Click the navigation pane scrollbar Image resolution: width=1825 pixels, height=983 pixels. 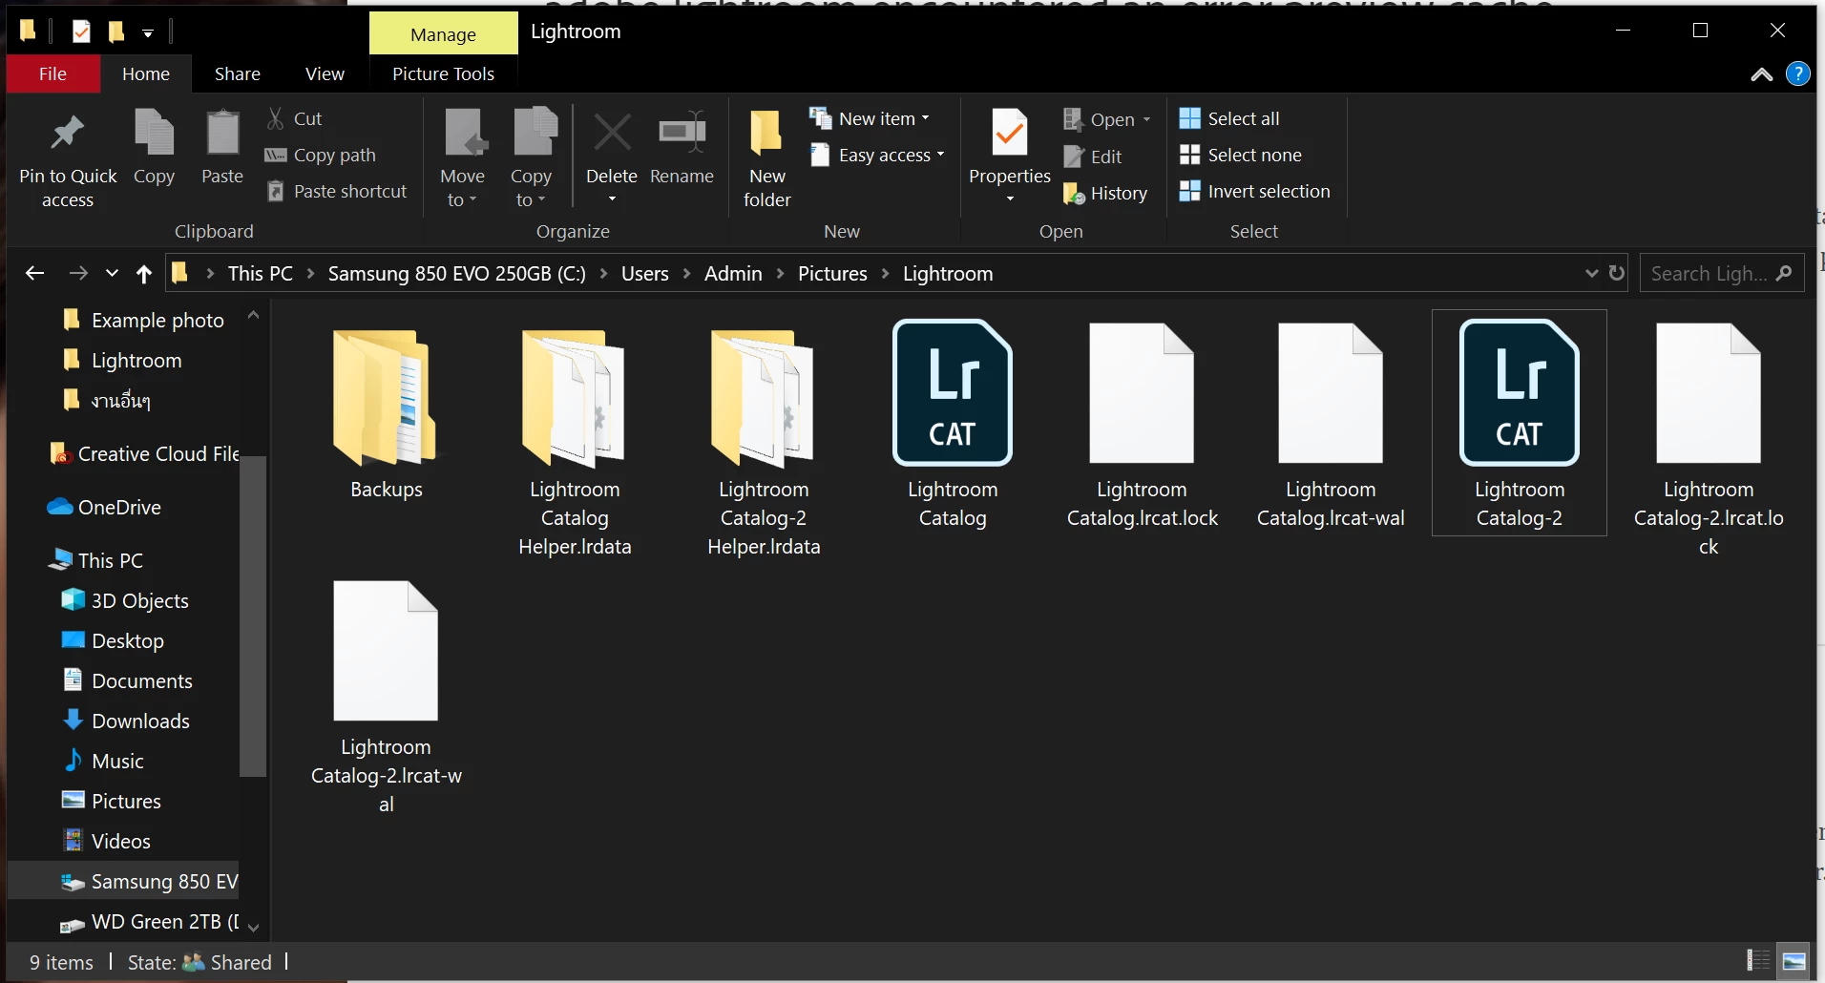tap(253, 616)
